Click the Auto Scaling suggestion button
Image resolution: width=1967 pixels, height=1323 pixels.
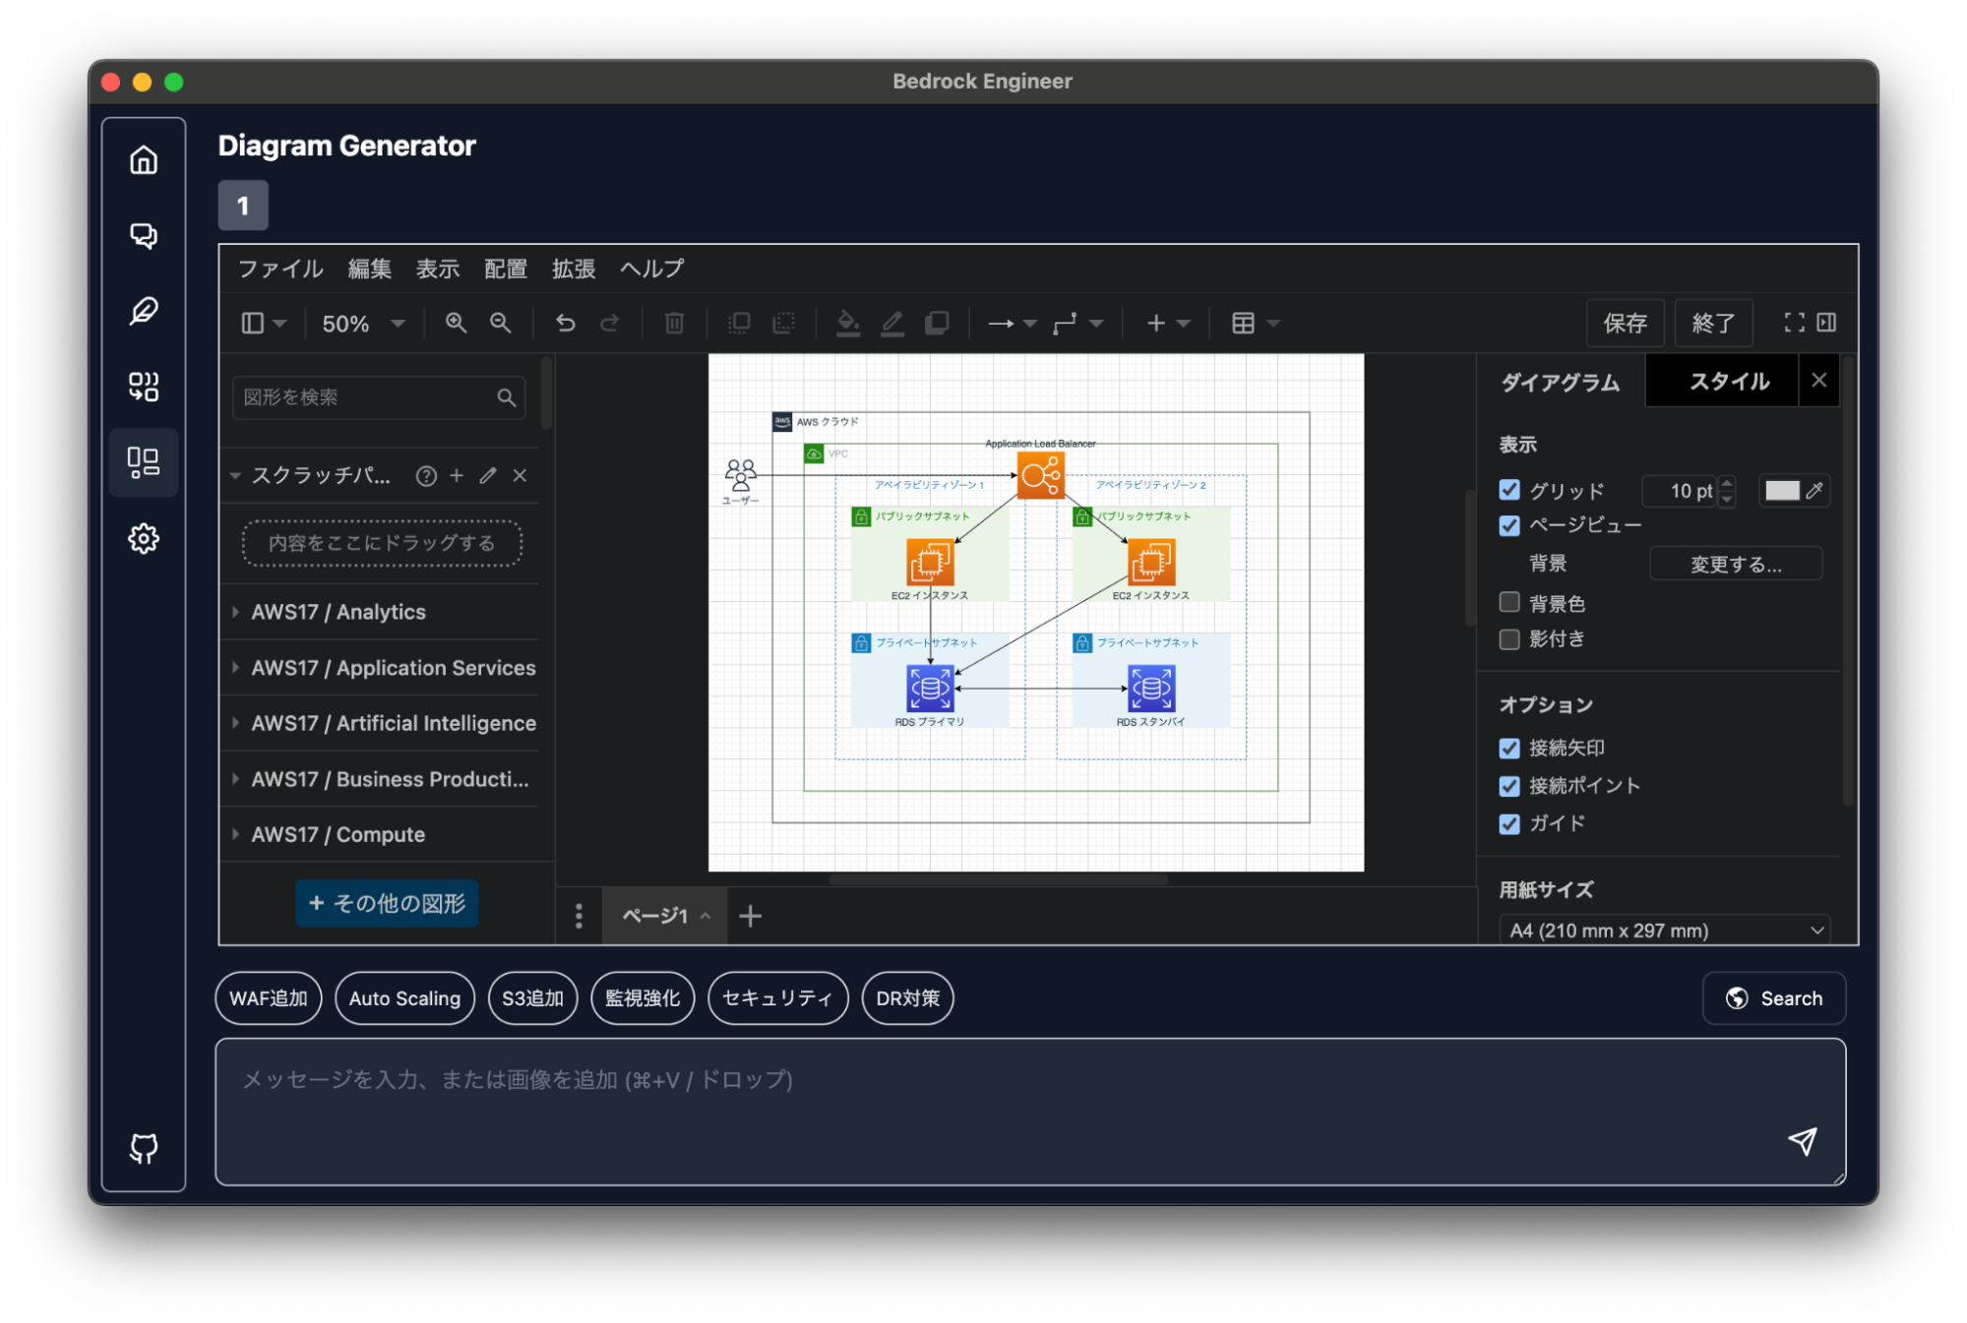click(x=404, y=997)
